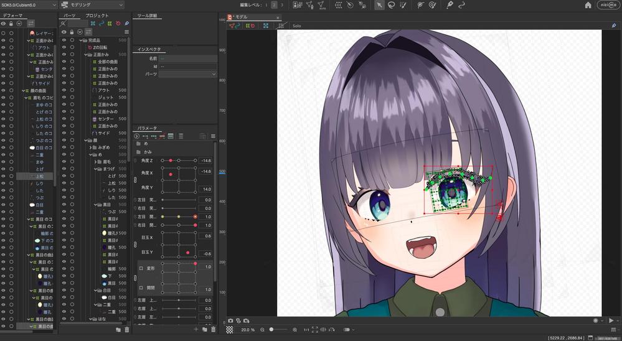This screenshot has width=622, height=341.
Task: Enable the 変形 checkbox in the Parameter panel
Action: [141, 268]
